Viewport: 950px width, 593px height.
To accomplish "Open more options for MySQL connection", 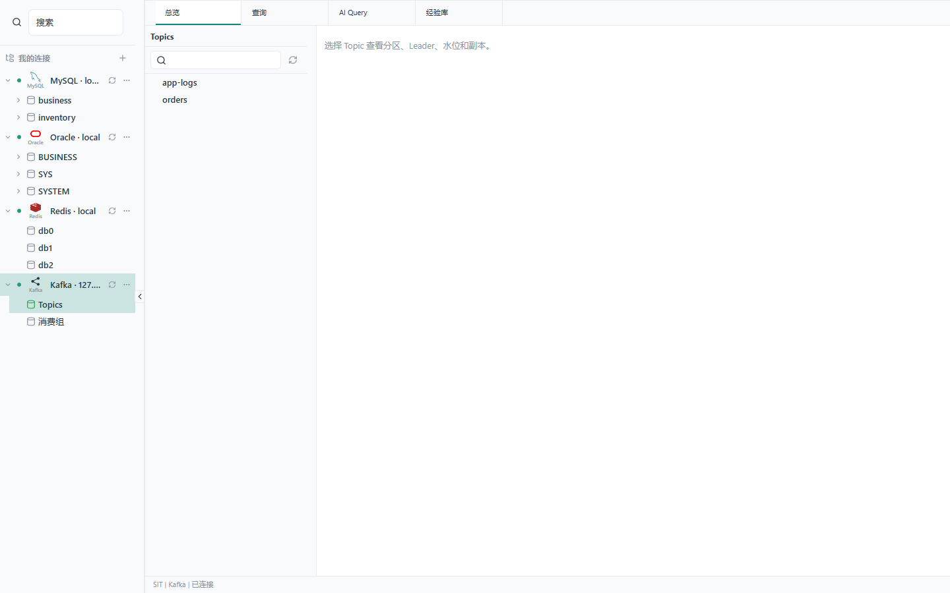I will tap(127, 80).
